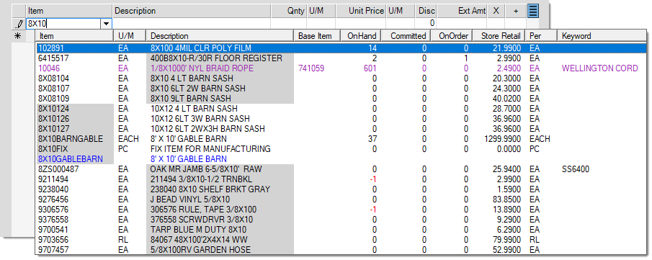Click the + column header
This screenshot has width=652, height=260.
point(516,11)
